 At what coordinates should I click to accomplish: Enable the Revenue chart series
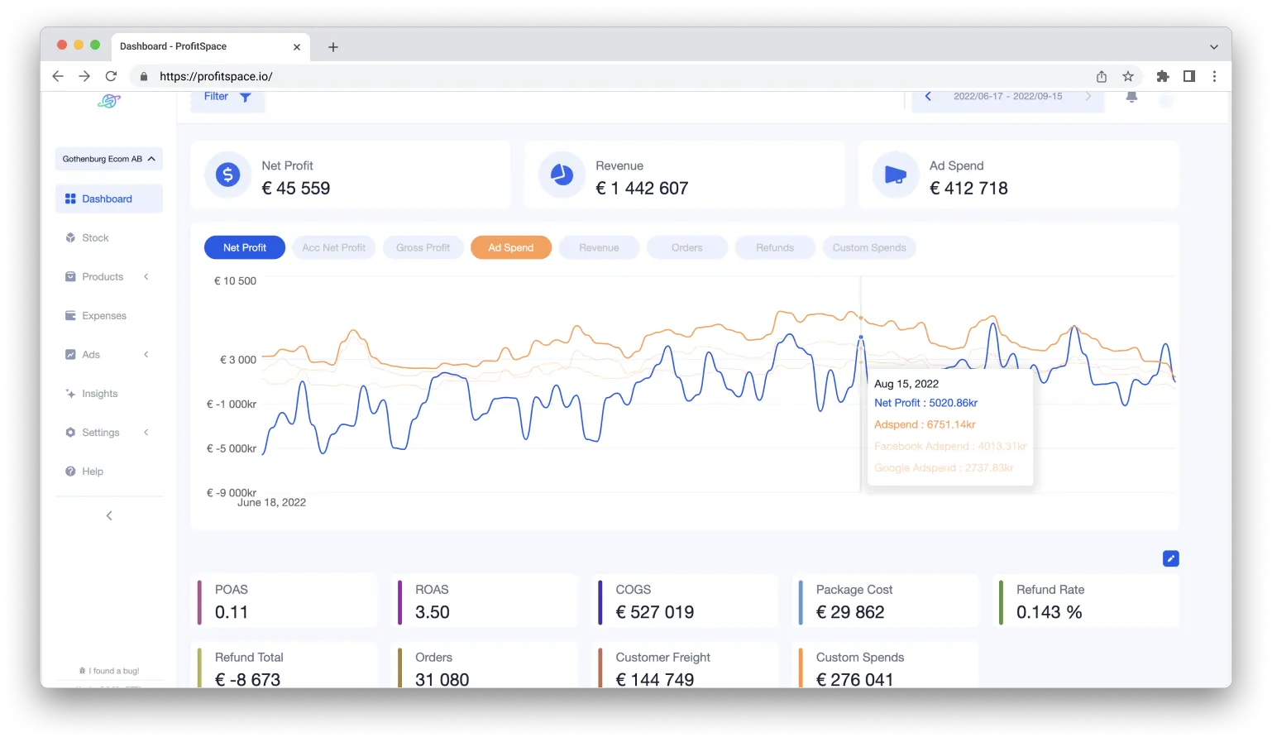tap(598, 247)
